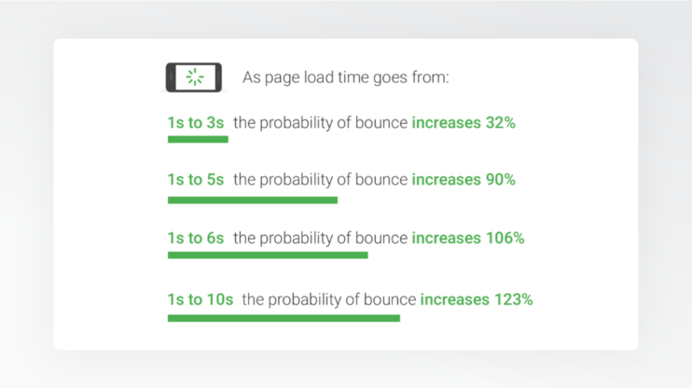Click the dark left bezel of the phone icon
Image resolution: width=692 pixels, height=388 pixels.
[171, 77]
